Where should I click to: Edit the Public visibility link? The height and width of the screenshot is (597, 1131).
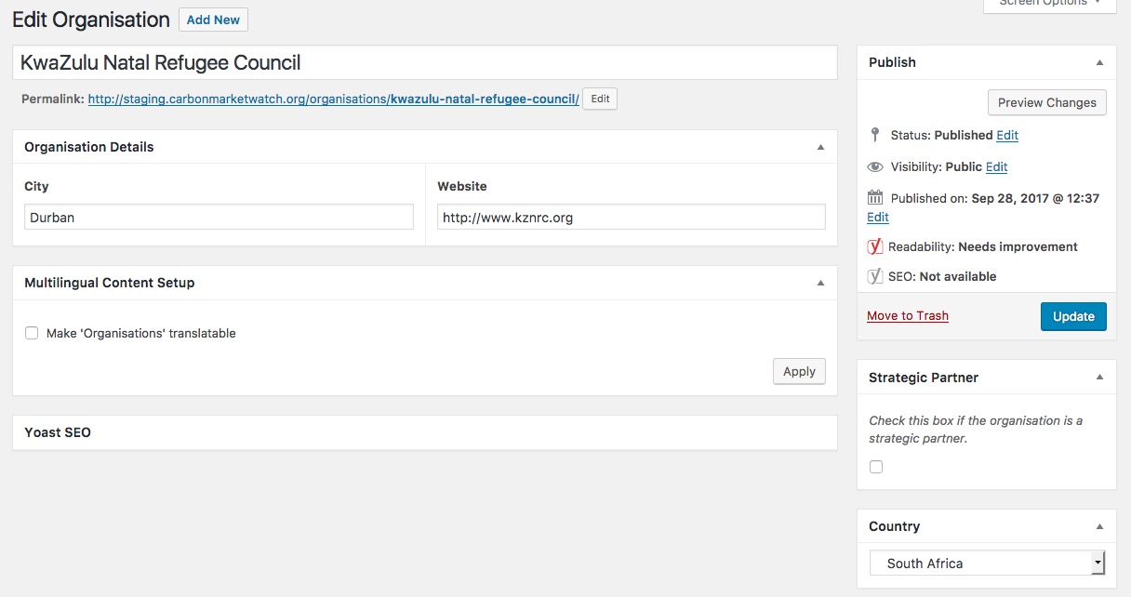pyautogui.click(x=996, y=167)
